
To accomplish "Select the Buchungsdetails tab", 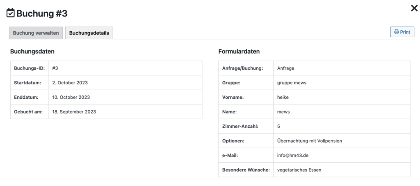I will click(x=89, y=33).
